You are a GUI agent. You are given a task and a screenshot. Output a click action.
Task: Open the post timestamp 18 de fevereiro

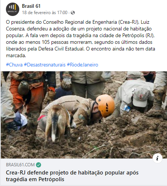(x=45, y=13)
